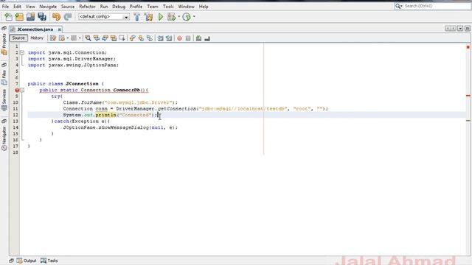Click the Find Next Occurrence icon
Screen dimensions: 472x265
tap(105, 38)
